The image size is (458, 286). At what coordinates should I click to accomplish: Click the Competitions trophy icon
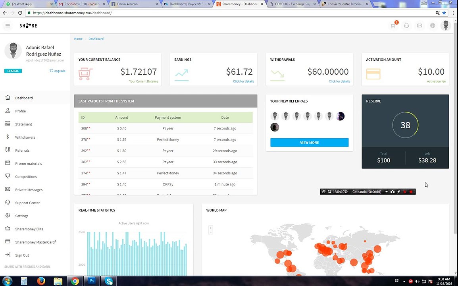coord(8,176)
